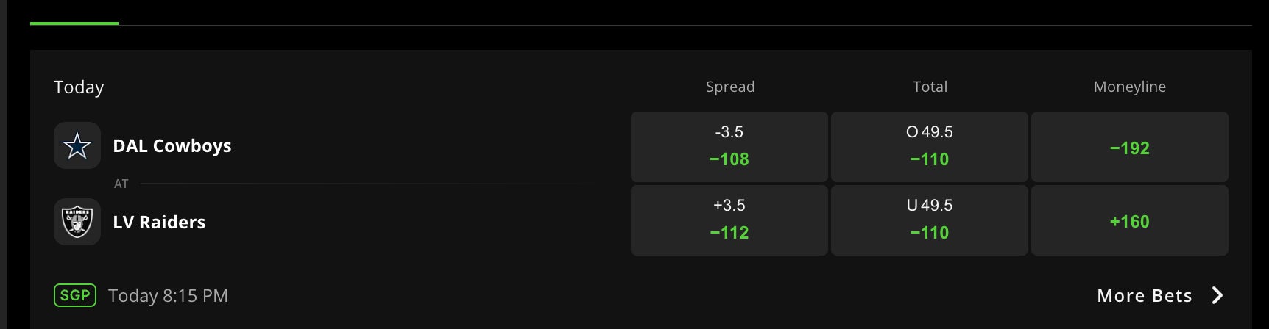Open the LV Raiders team name
Viewport: 1269px width, 329px height.
[x=159, y=222]
